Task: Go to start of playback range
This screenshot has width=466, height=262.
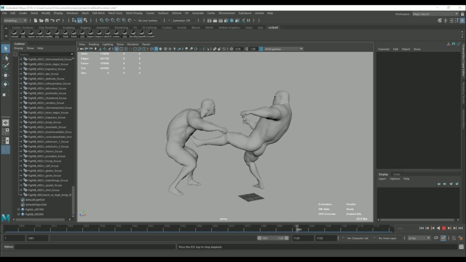Action: coord(421,228)
